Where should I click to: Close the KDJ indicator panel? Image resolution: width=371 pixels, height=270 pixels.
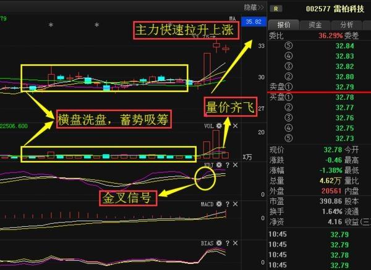pos(235,165)
